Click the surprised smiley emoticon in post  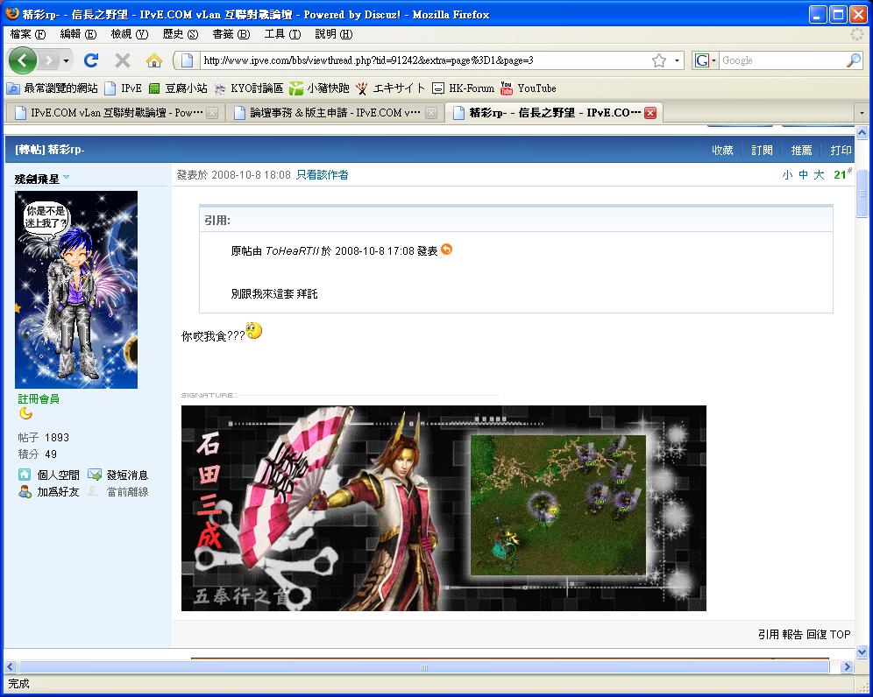click(x=254, y=331)
